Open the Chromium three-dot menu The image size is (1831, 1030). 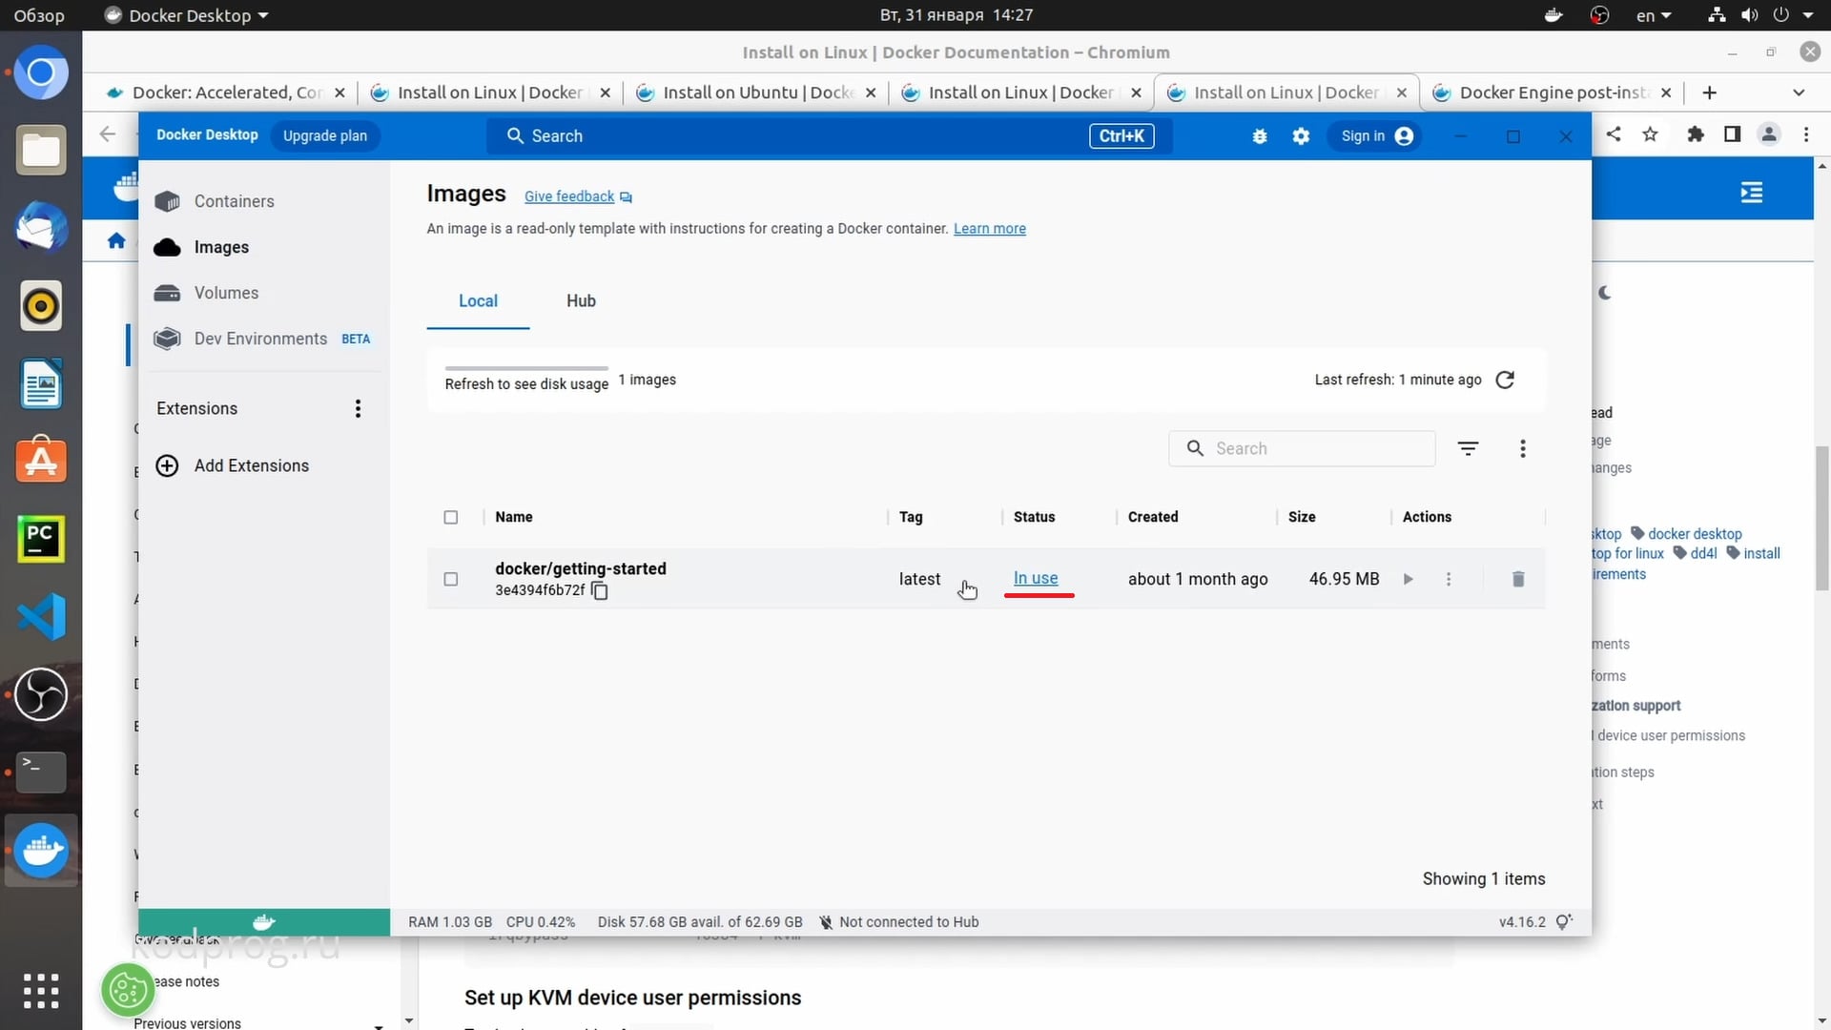1806,134
